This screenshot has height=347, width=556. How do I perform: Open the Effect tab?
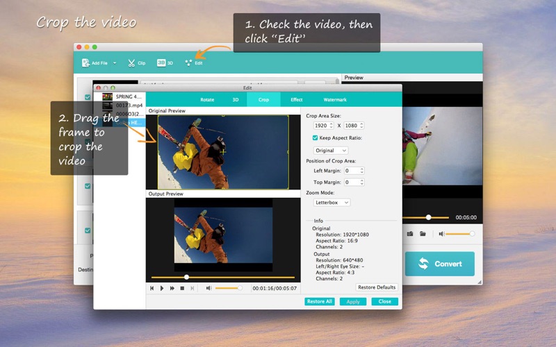[x=297, y=99]
